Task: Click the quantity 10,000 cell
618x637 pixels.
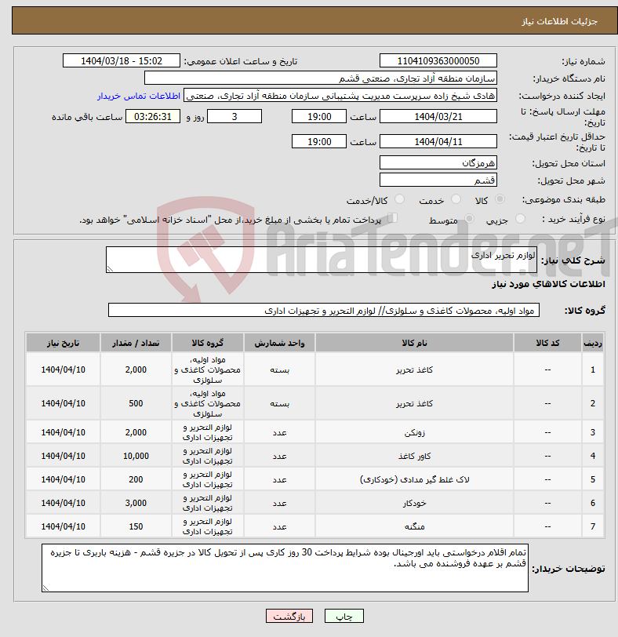Action: [136, 456]
